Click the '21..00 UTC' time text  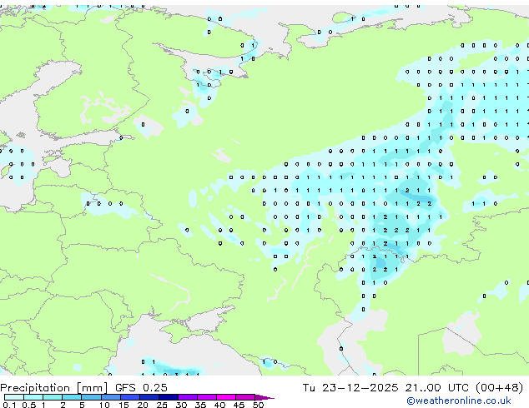437,388
